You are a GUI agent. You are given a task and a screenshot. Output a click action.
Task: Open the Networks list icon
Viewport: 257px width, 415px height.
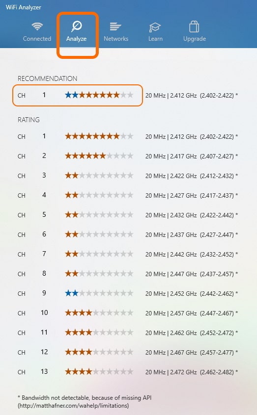pos(115,26)
